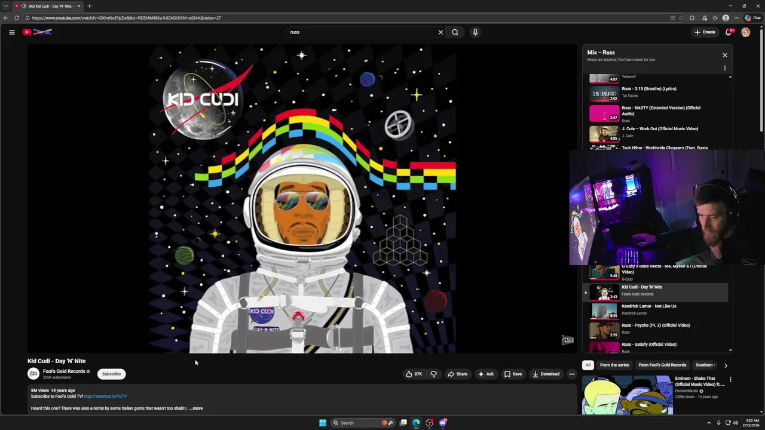
Task: Dislike the video with thumbs down
Action: 434,374
